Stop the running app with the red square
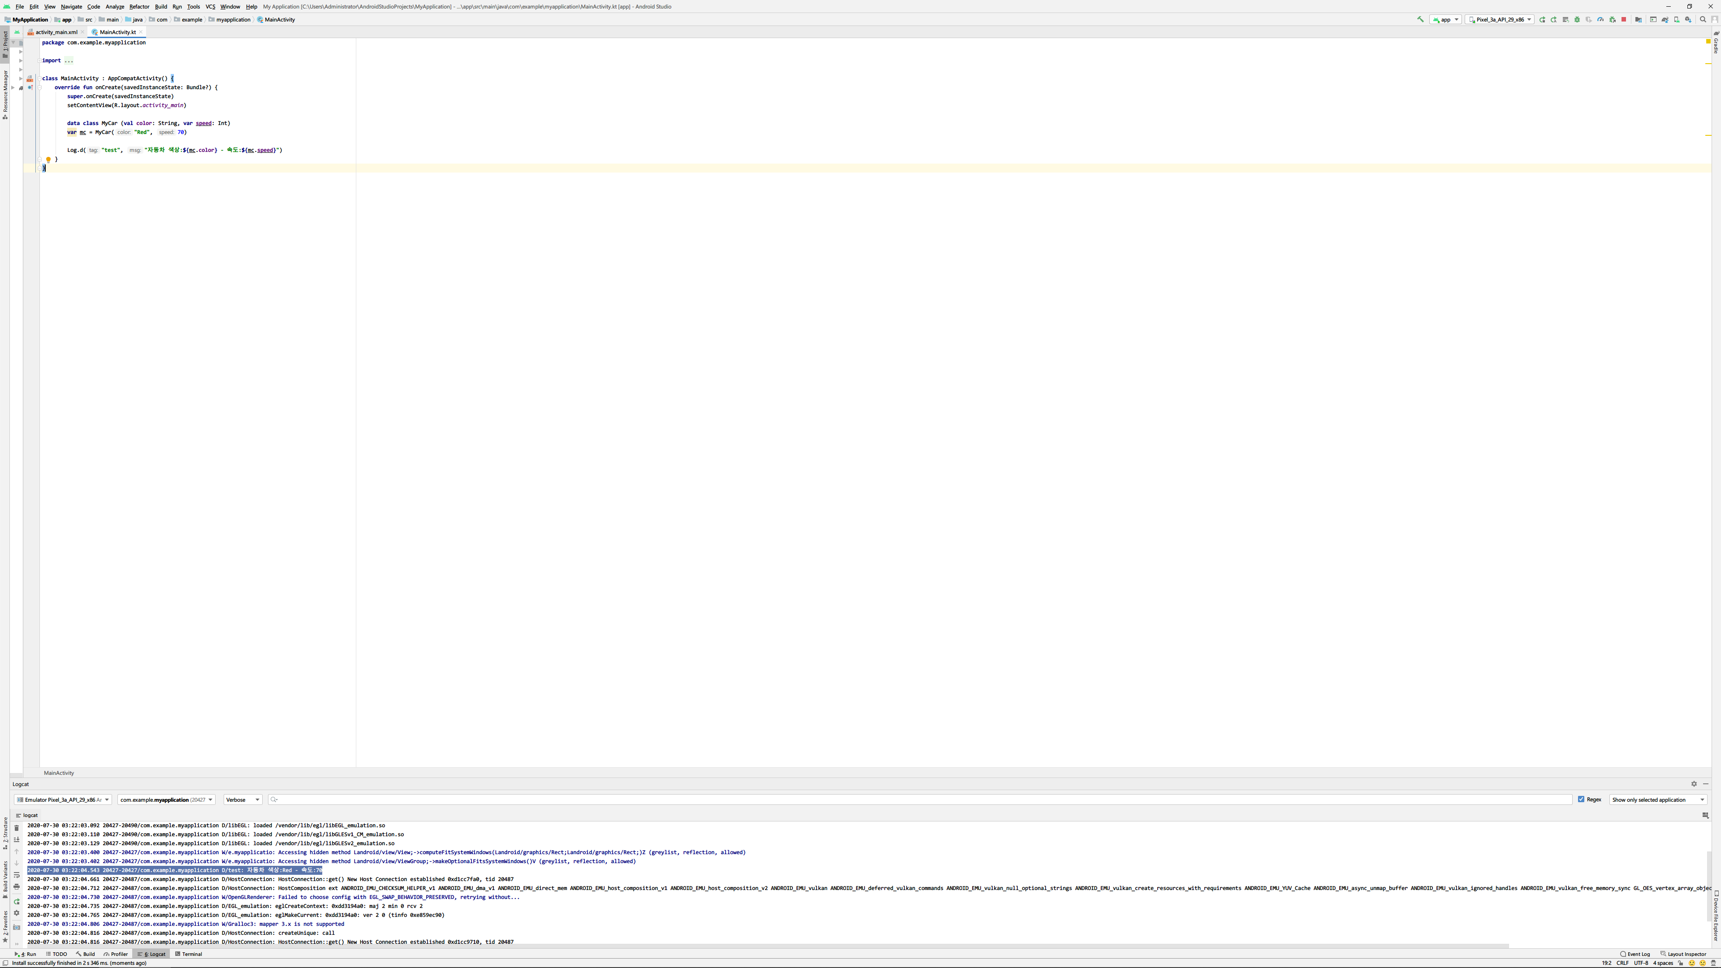 pyautogui.click(x=1623, y=19)
